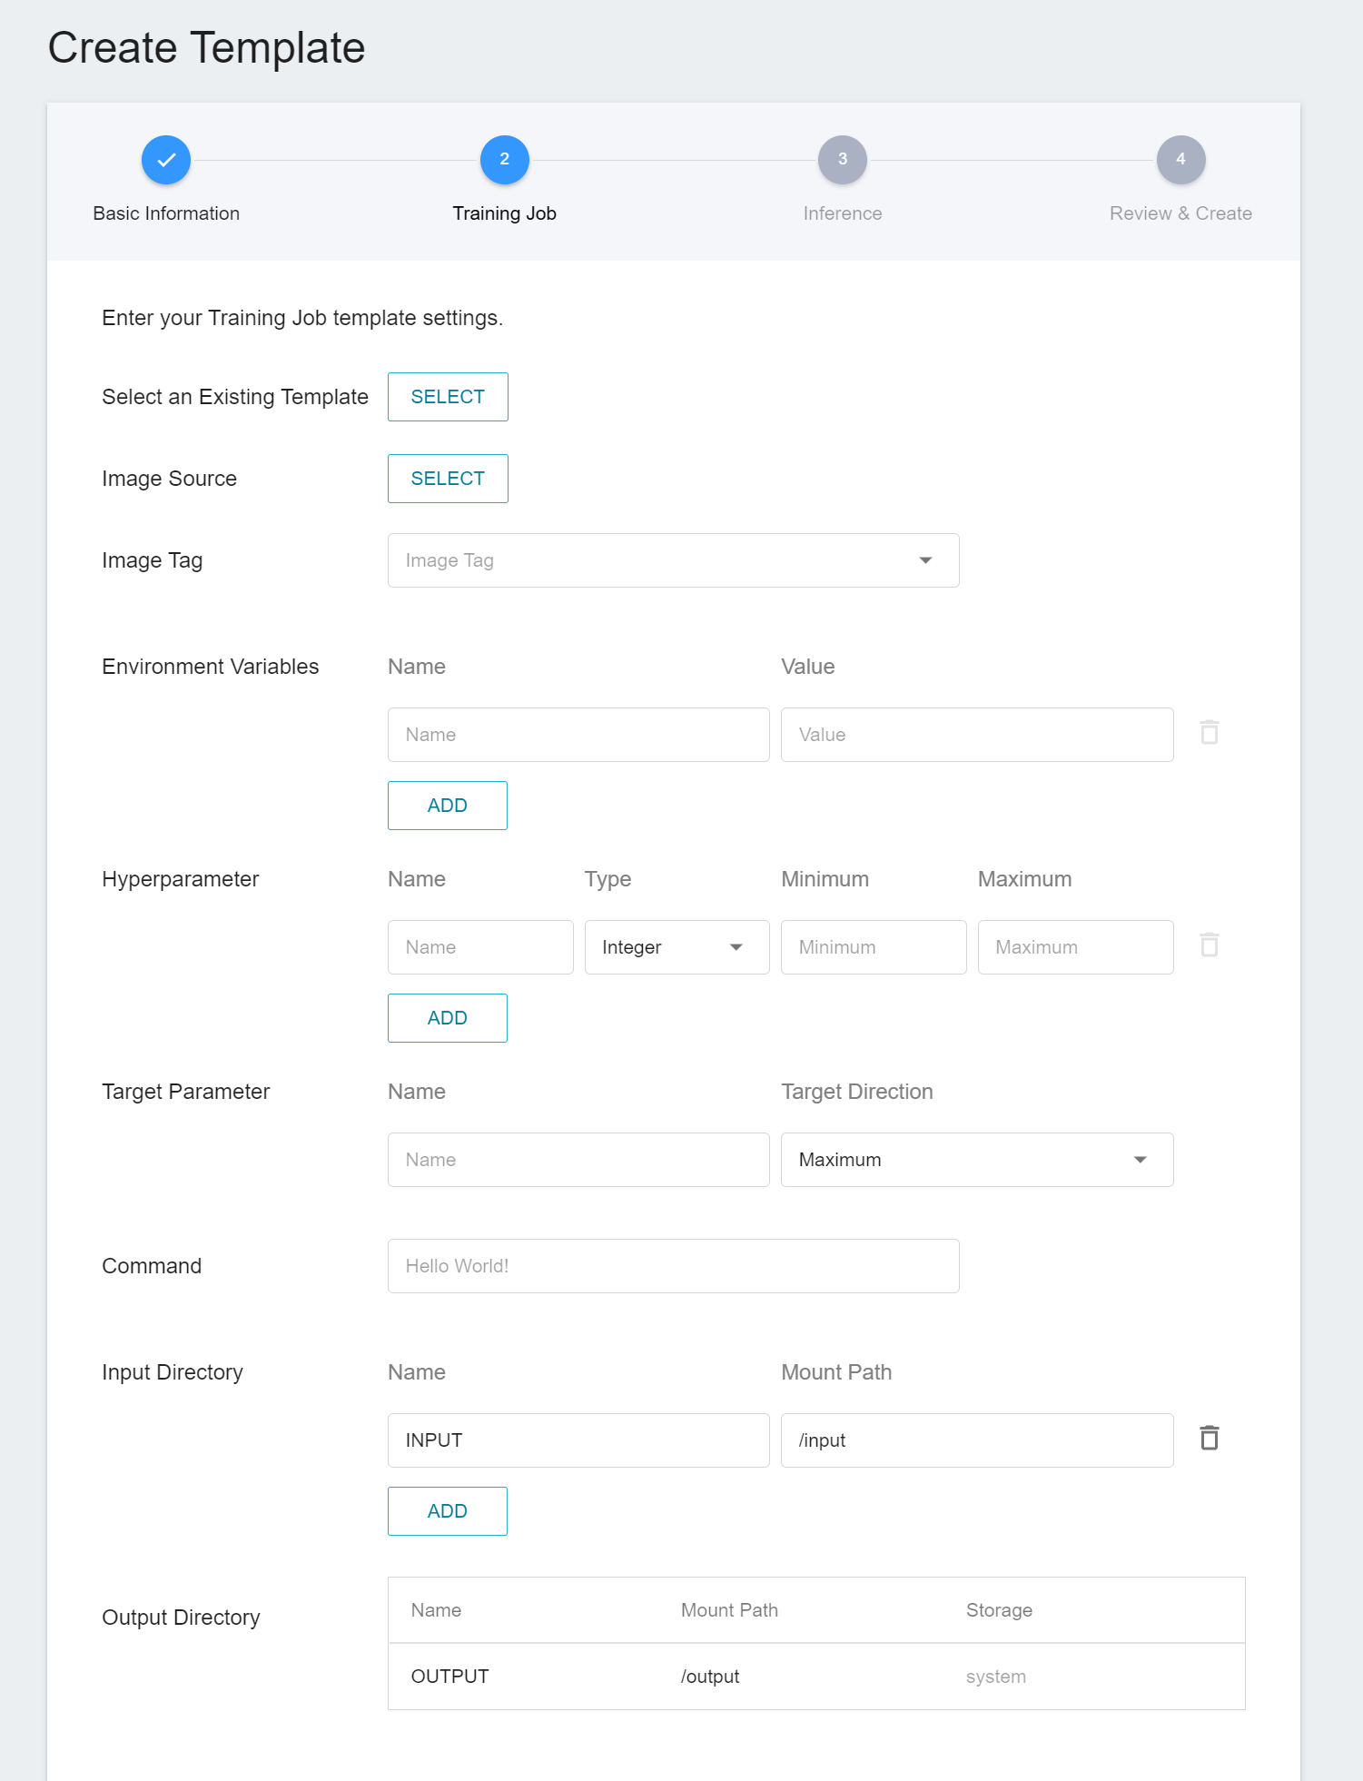Screen dimensions: 1363x1781
Task: Click the /input mount path field
Action: click(977, 1440)
